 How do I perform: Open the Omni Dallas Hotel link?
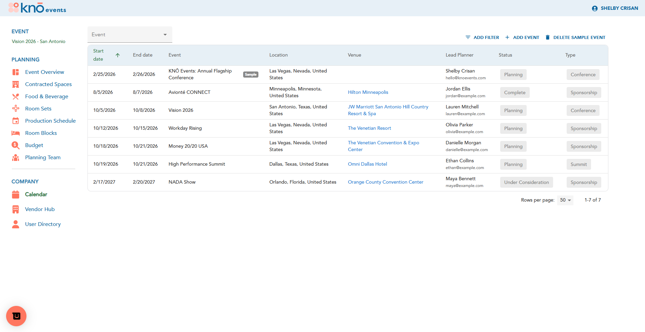pos(367,164)
